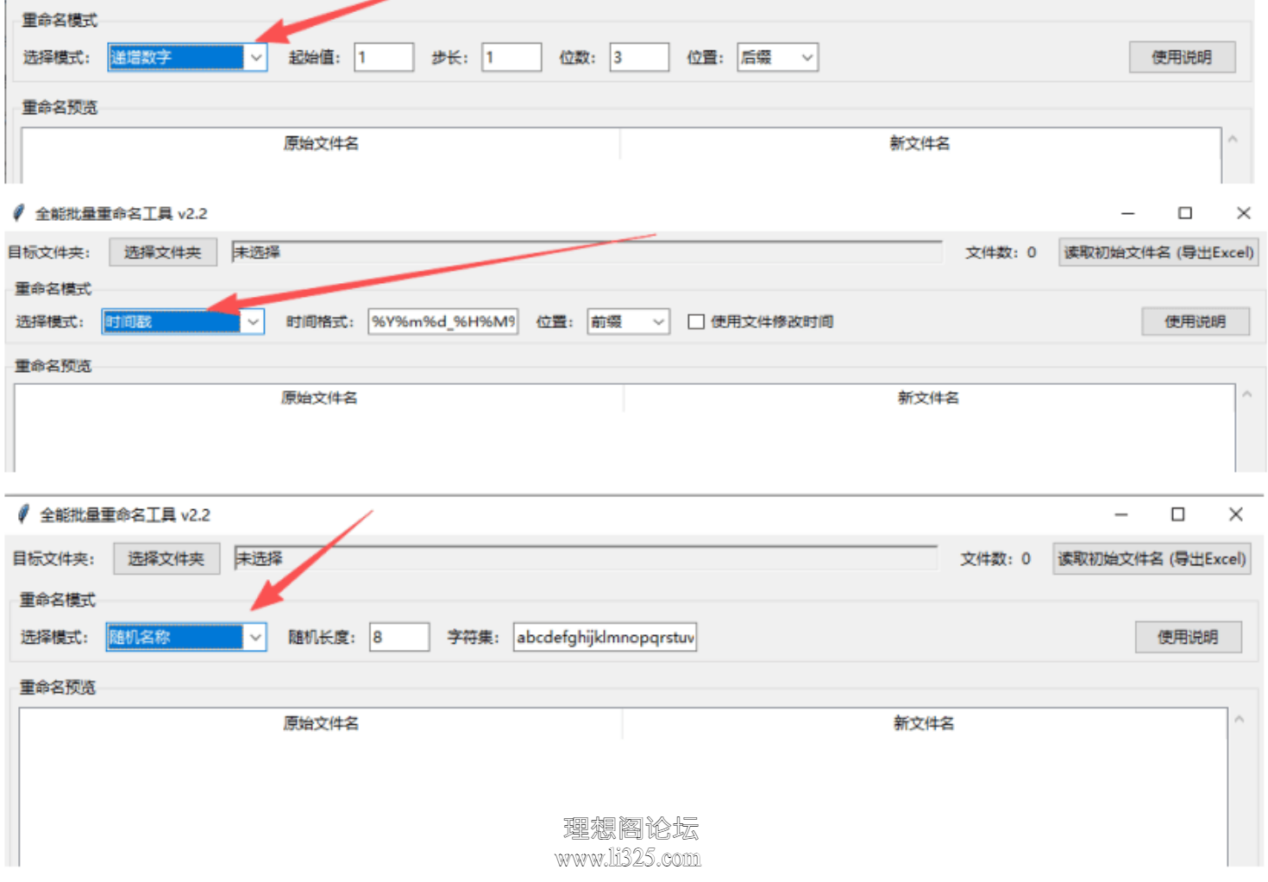This screenshot has height=882, width=1268.
Task: Open the mode dropdown showing 递增数字
Action: pyautogui.click(x=187, y=57)
